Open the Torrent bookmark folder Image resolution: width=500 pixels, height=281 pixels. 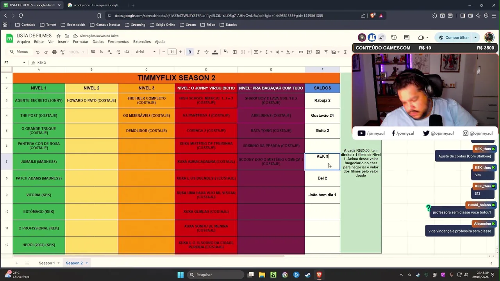48,25
